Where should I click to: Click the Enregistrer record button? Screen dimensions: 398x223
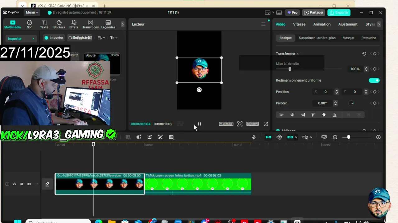[80, 38]
